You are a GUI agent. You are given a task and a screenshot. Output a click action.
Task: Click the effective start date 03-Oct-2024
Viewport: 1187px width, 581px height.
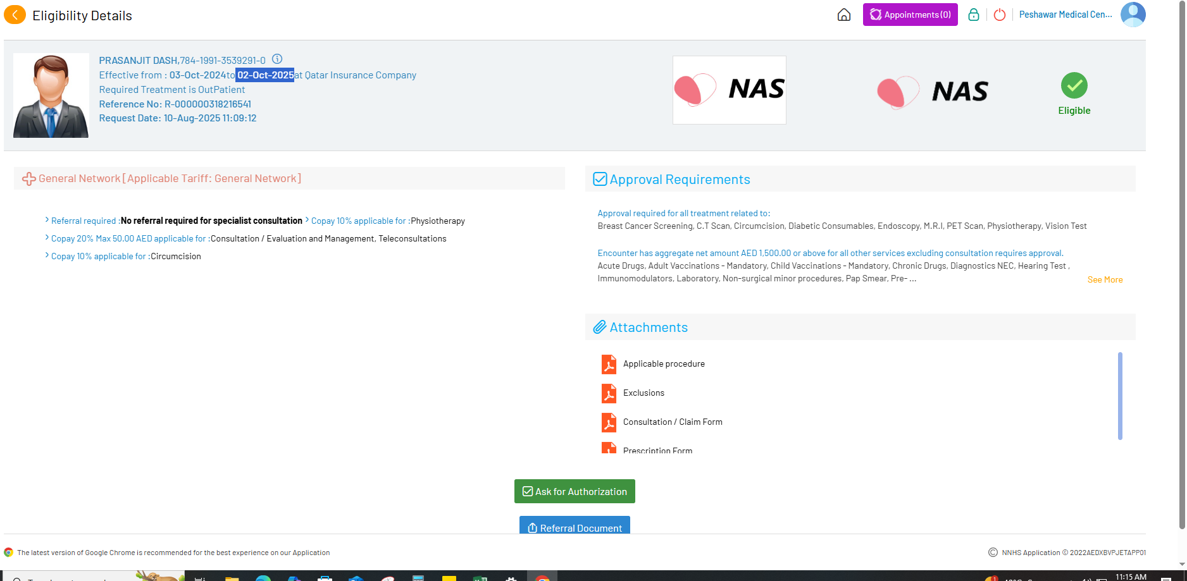198,75
